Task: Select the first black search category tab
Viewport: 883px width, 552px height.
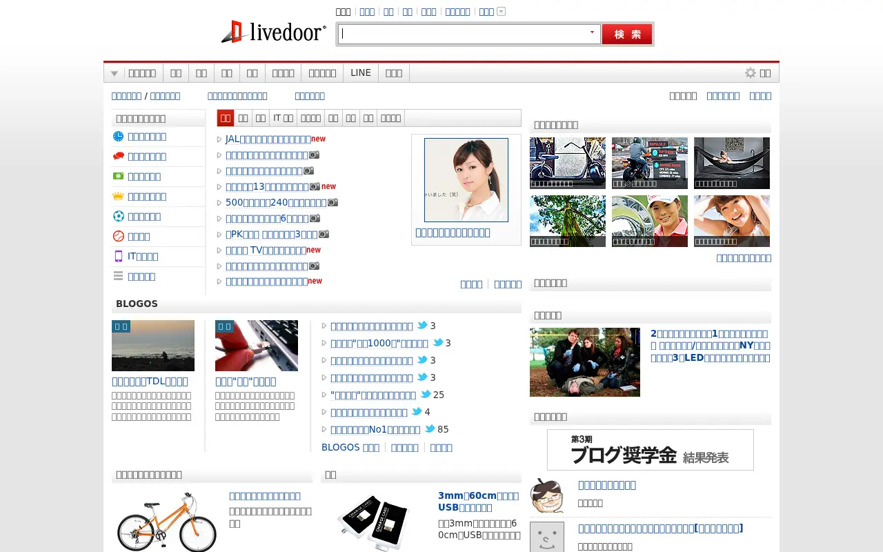Action: (343, 11)
